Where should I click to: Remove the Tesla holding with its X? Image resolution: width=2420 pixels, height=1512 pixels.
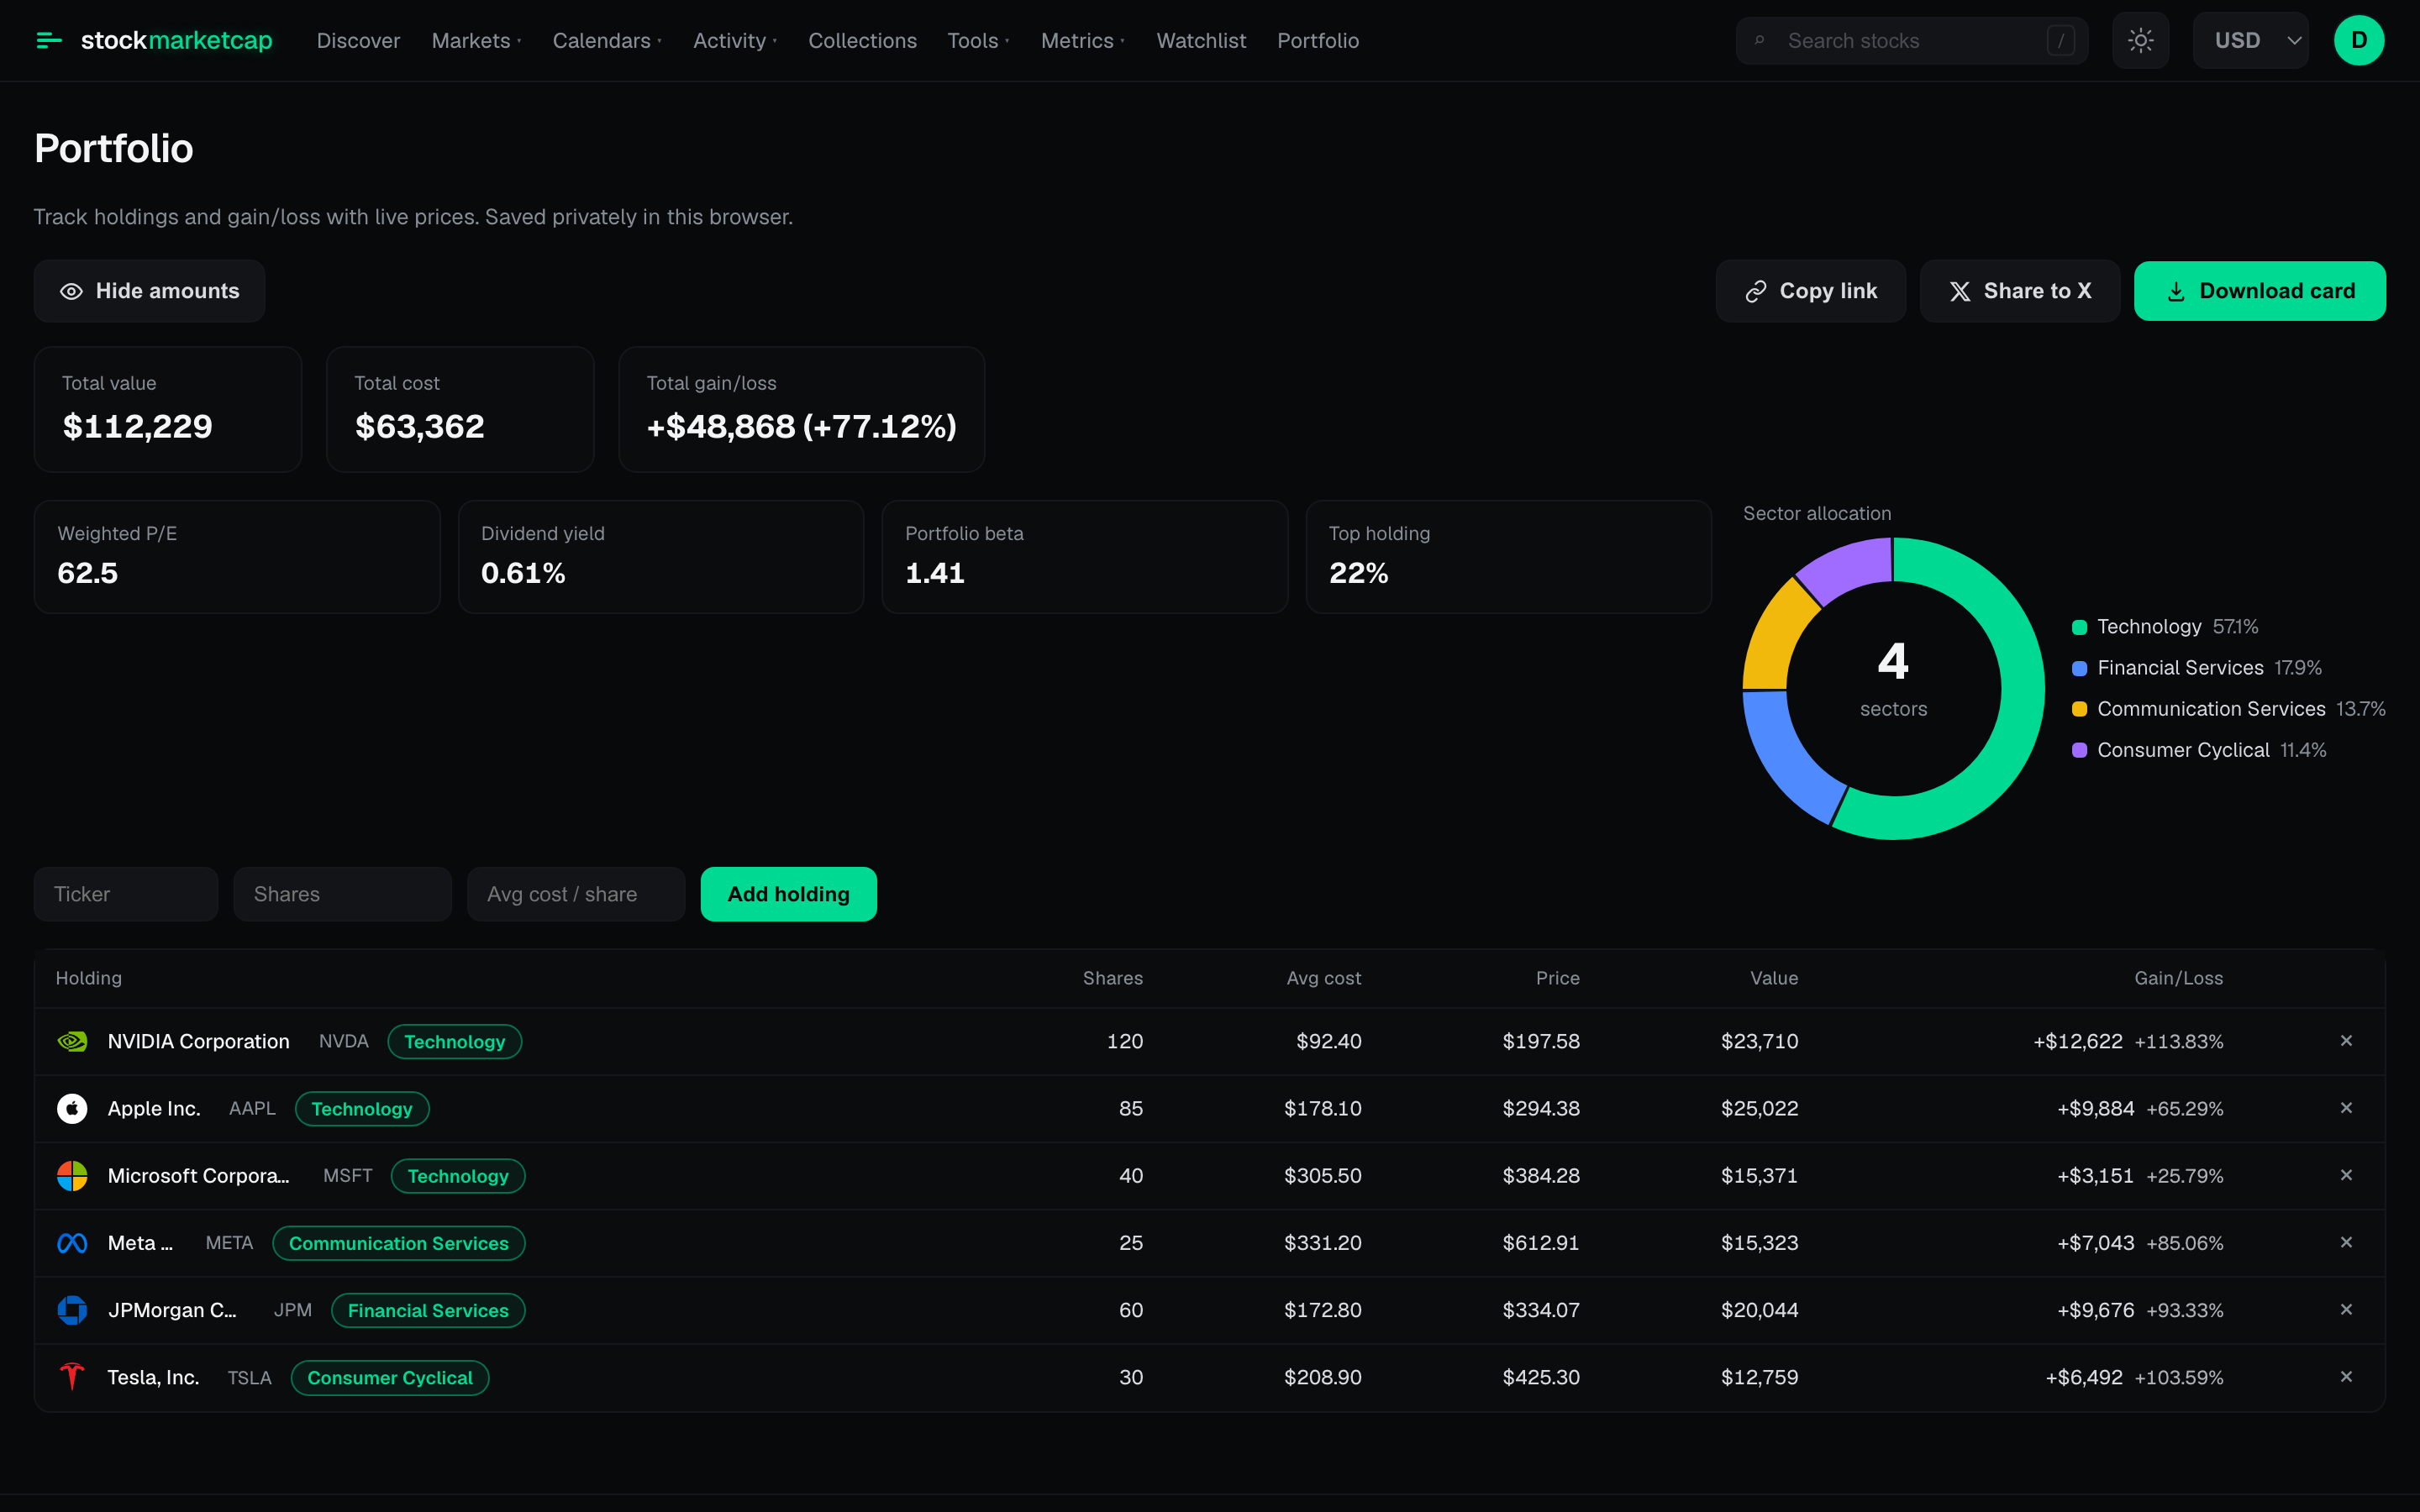[x=2346, y=1377]
